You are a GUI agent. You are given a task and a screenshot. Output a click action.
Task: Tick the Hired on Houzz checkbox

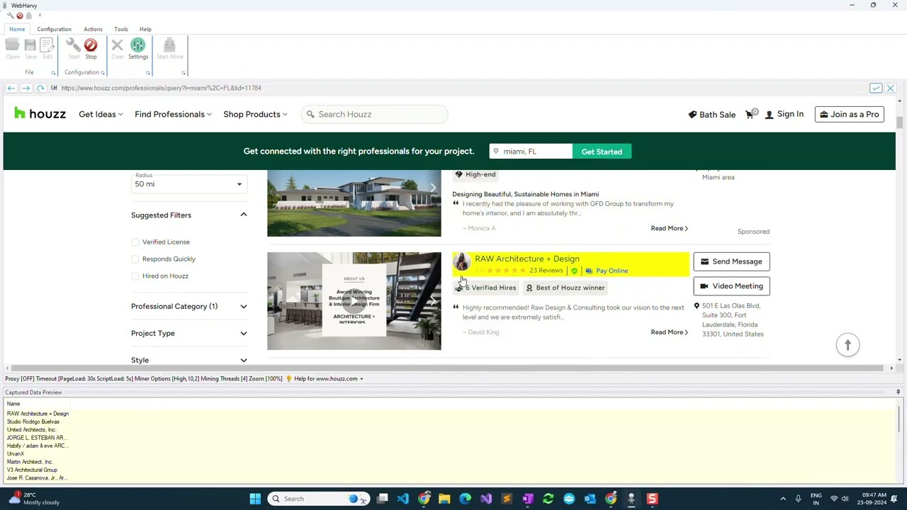pos(135,276)
